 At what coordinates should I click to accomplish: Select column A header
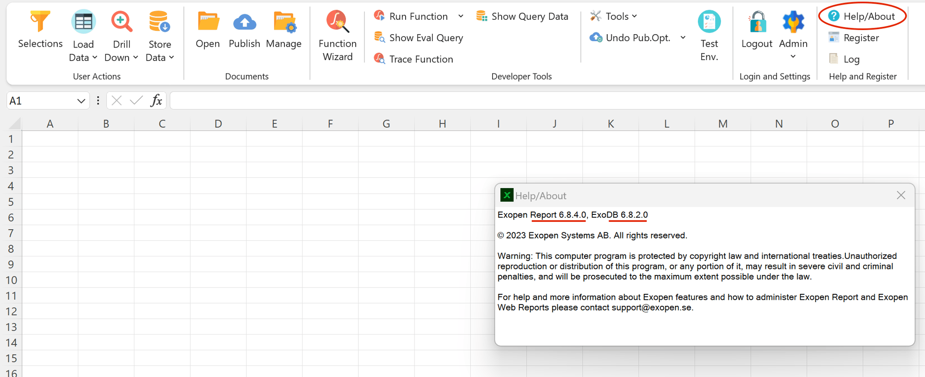[50, 124]
